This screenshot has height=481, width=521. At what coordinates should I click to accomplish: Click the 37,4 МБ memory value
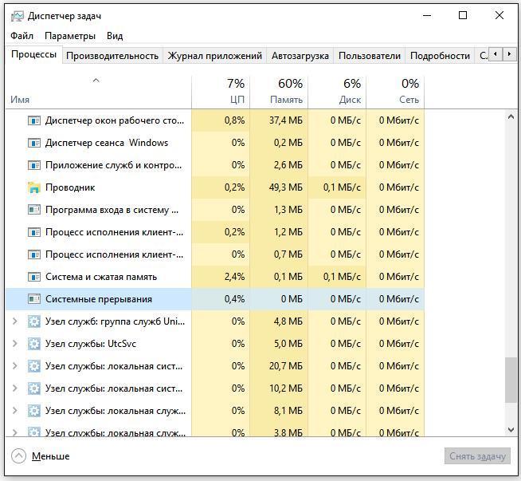tap(286, 120)
